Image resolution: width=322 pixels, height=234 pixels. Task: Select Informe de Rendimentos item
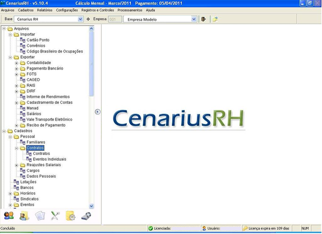[48, 97]
